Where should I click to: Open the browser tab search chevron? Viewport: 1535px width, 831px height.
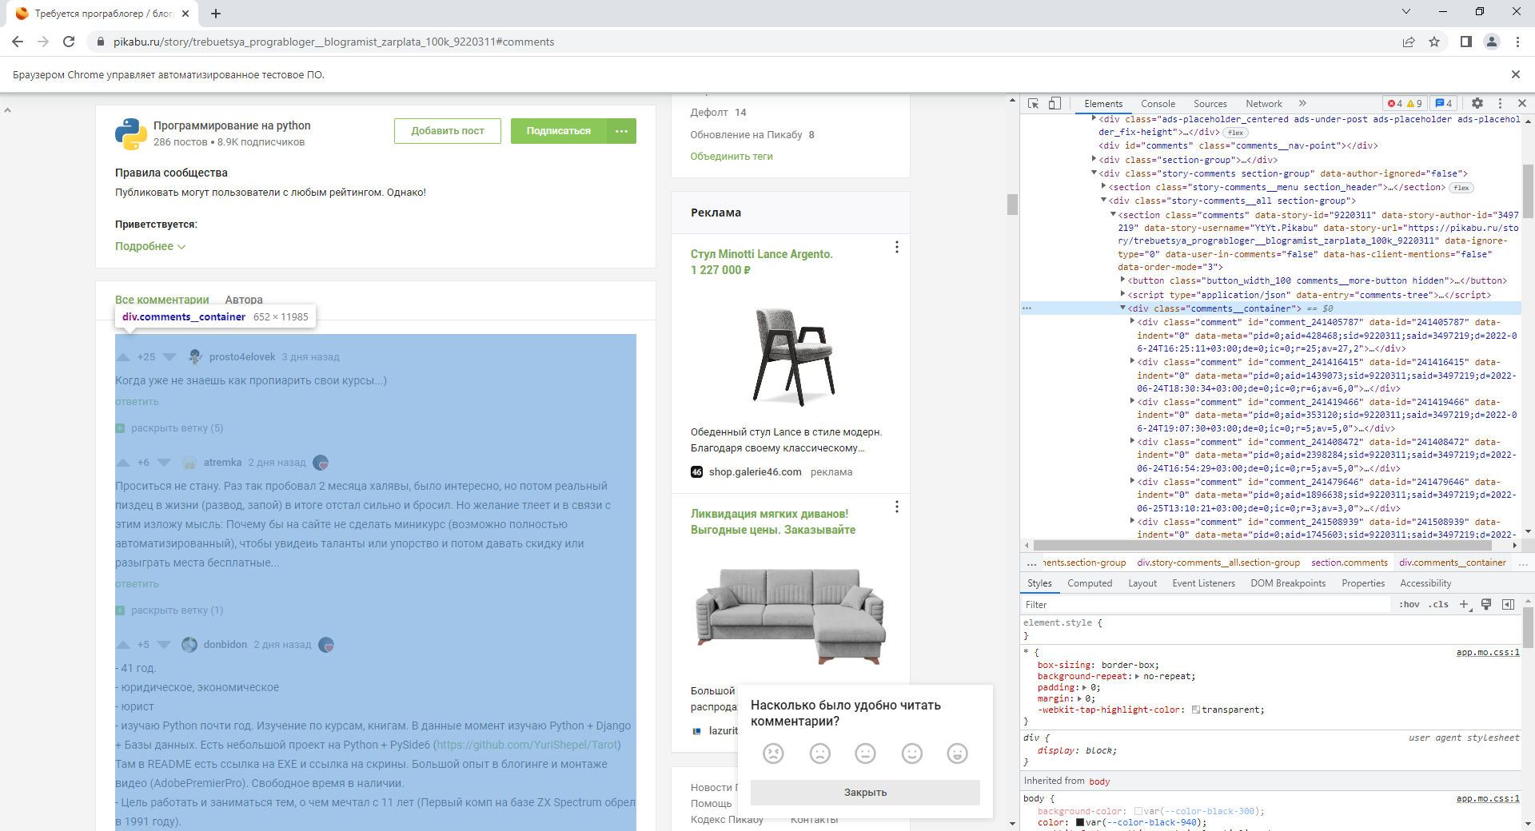pos(1406,12)
